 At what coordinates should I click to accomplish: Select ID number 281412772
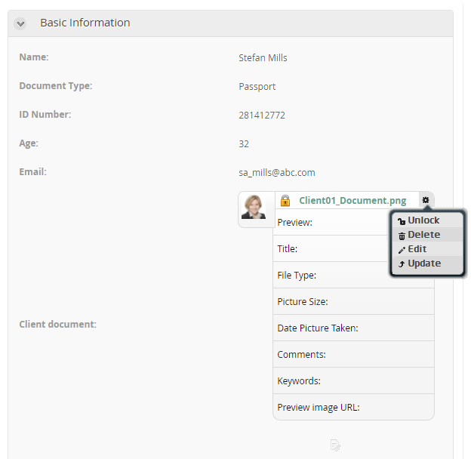(262, 115)
